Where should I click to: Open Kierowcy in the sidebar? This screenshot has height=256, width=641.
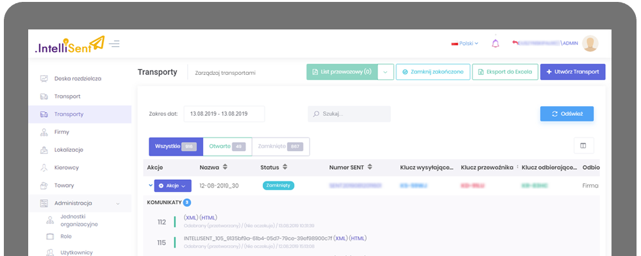(x=66, y=168)
